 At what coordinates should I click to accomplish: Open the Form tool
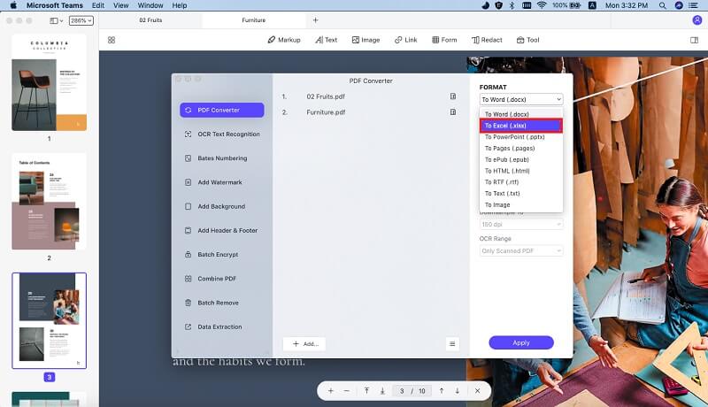click(444, 40)
